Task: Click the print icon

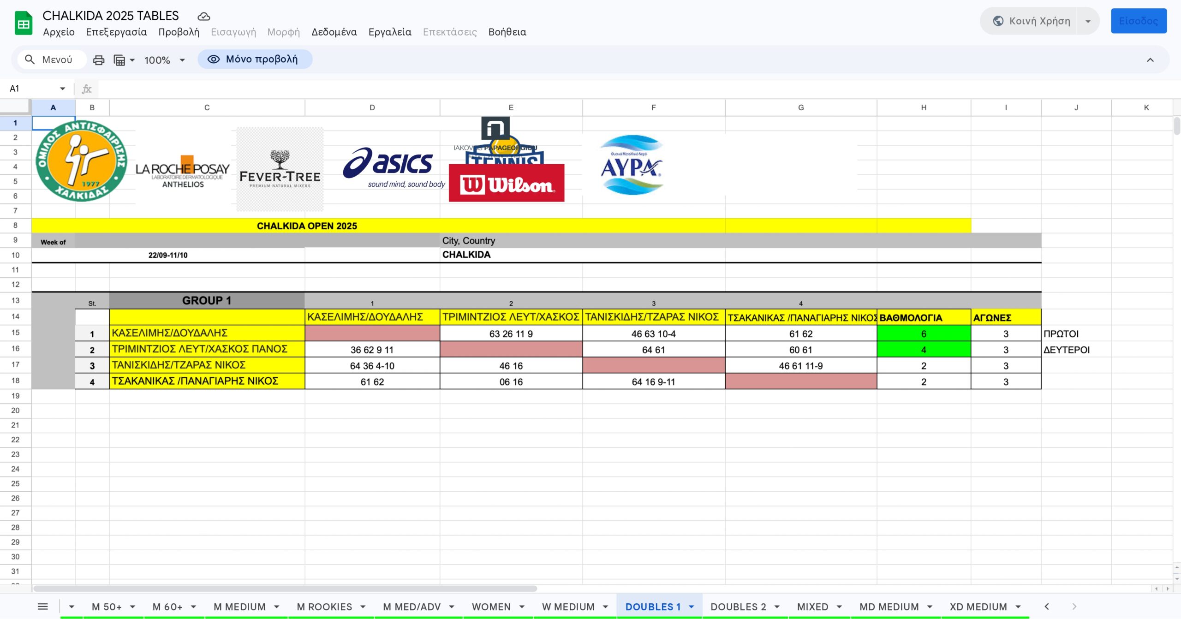Action: coord(99,60)
